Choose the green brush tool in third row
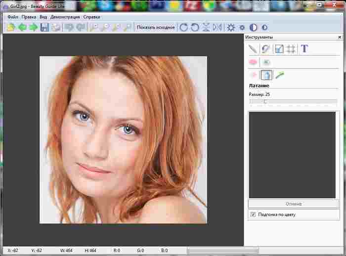The image size is (346, 256). [x=280, y=75]
